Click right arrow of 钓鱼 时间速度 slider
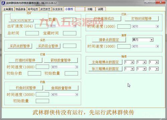 [x=76, y=95]
